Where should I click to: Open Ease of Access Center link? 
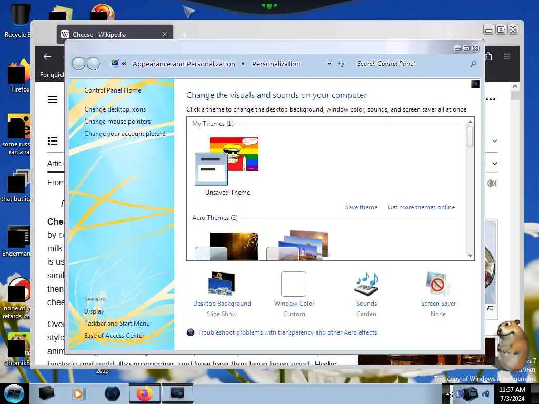tap(114, 335)
